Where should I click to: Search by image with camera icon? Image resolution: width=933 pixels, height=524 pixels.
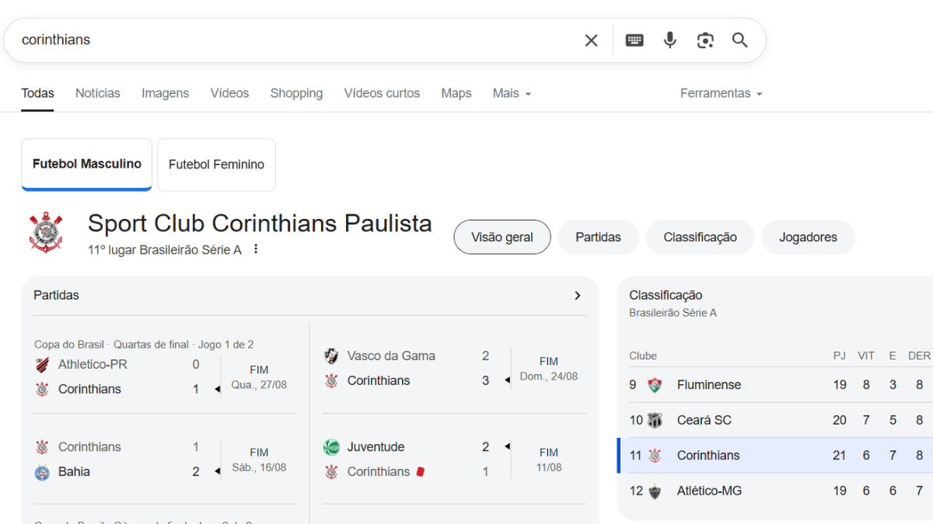tap(705, 40)
